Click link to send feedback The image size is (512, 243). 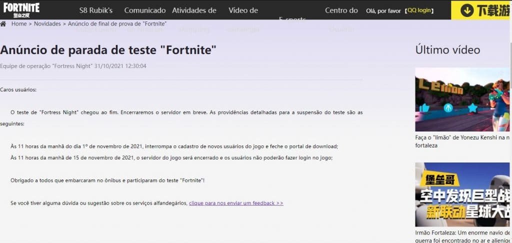coord(236,203)
